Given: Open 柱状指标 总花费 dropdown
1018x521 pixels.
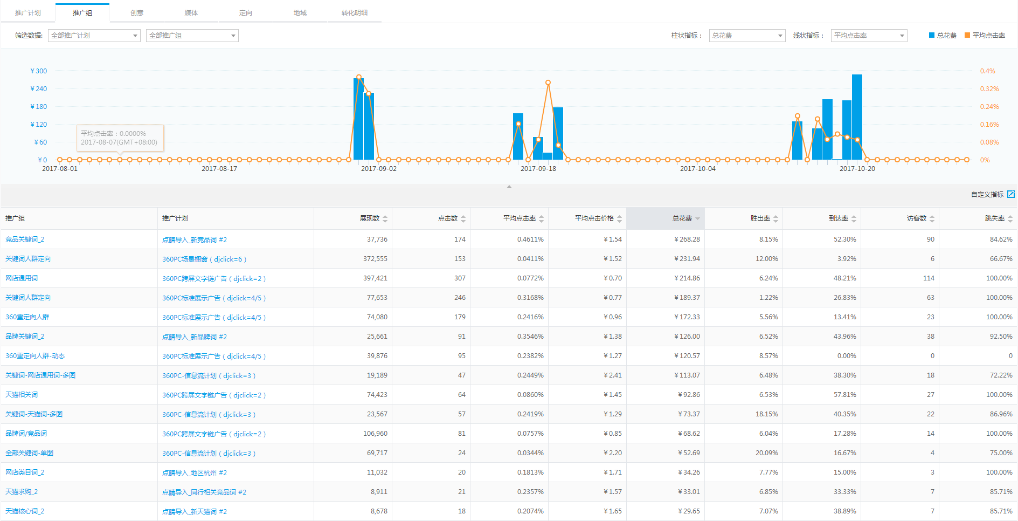Looking at the screenshot, I should point(747,36).
